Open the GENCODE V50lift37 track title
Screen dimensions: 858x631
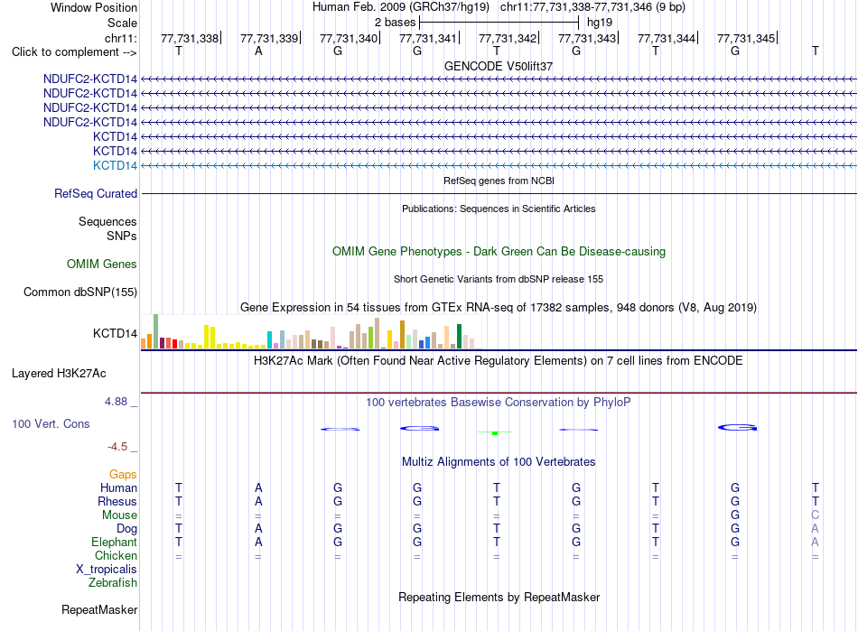pos(499,66)
